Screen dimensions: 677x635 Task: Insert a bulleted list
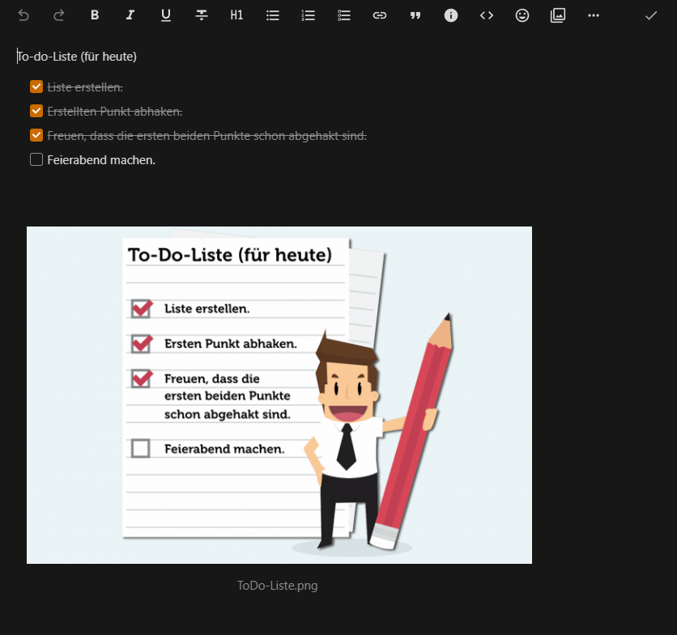272,15
